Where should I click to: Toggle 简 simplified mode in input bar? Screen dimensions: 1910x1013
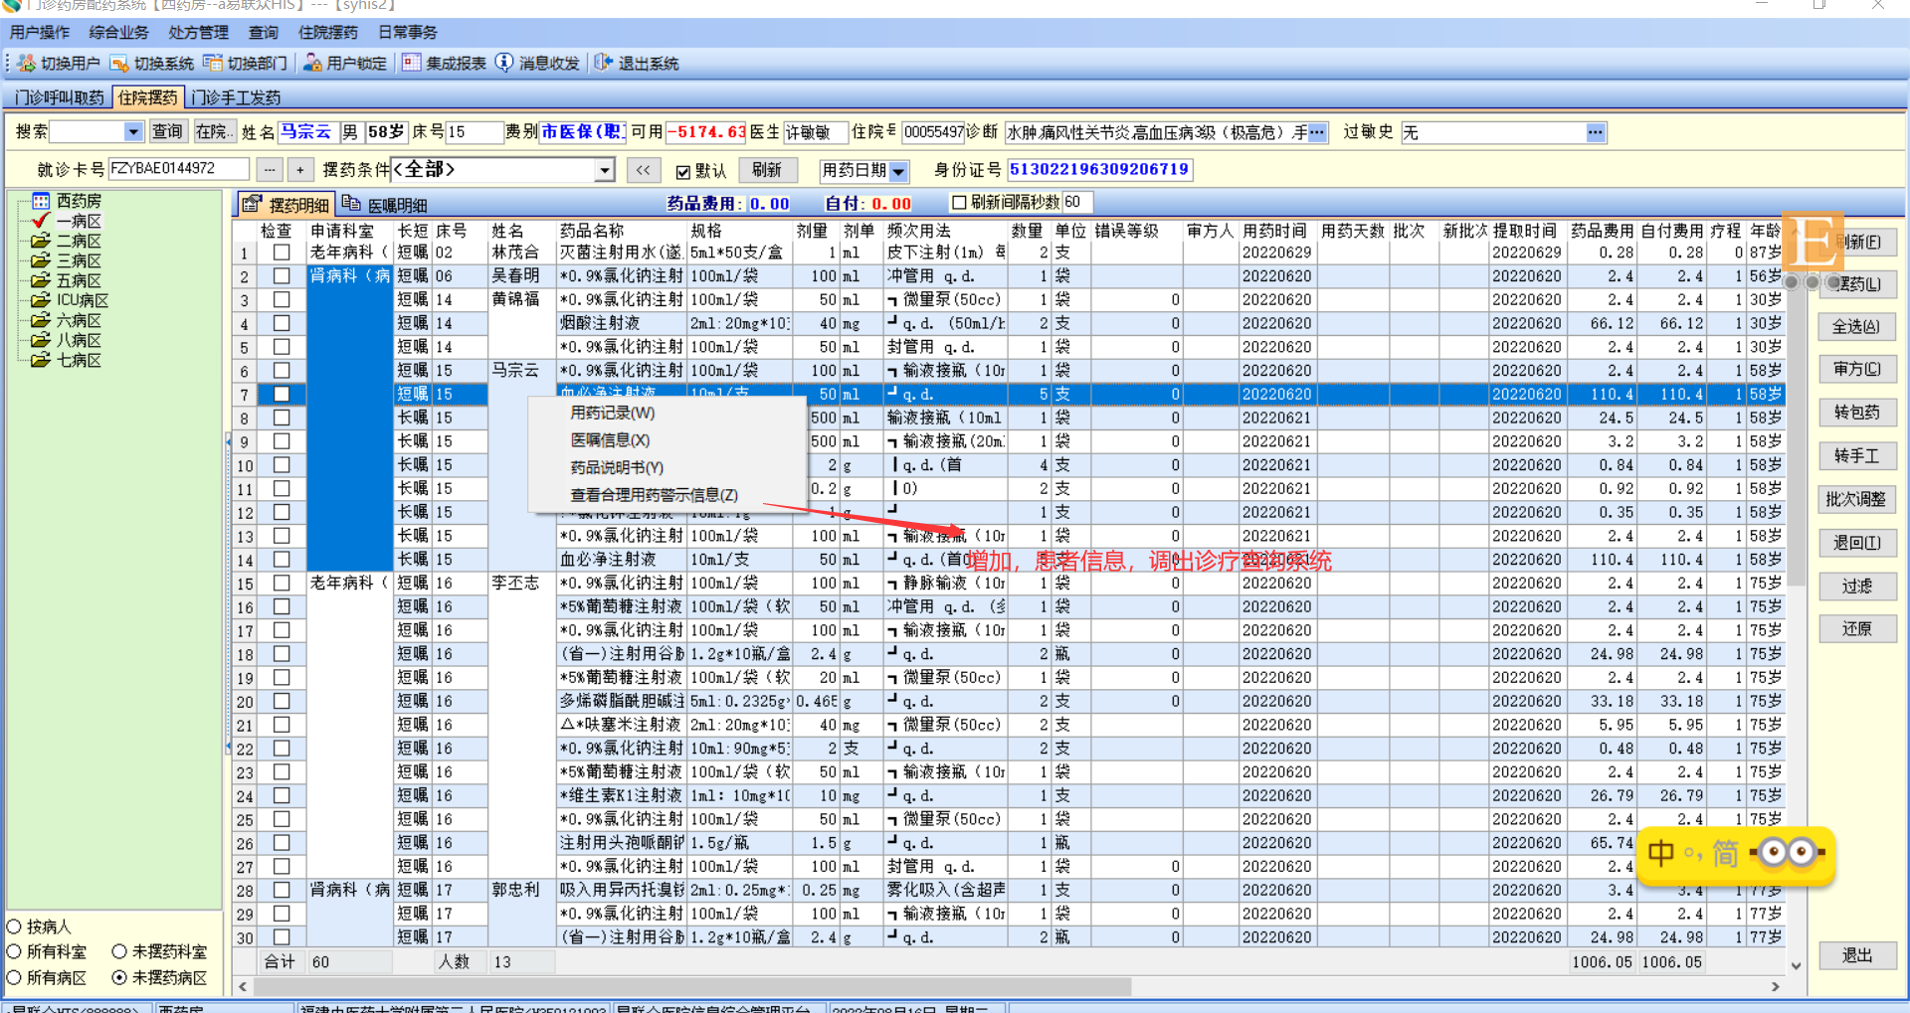click(x=1724, y=853)
